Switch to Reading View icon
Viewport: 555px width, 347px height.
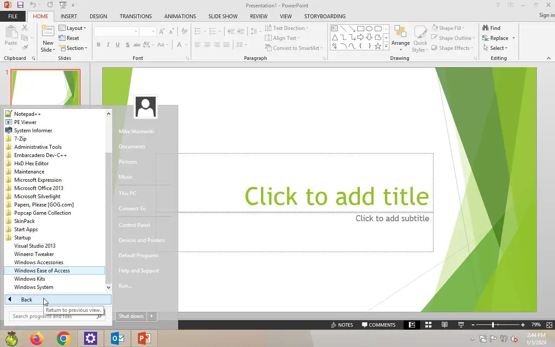(x=444, y=325)
